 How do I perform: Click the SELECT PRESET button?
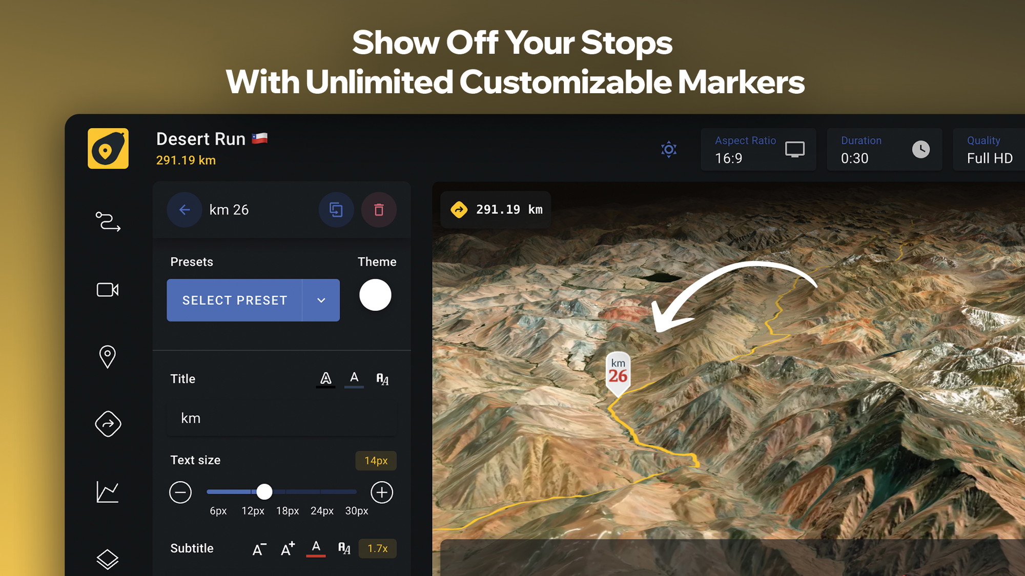[x=235, y=300]
